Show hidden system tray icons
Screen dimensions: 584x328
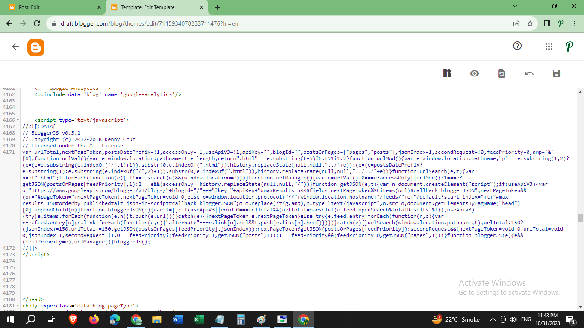(x=493, y=319)
